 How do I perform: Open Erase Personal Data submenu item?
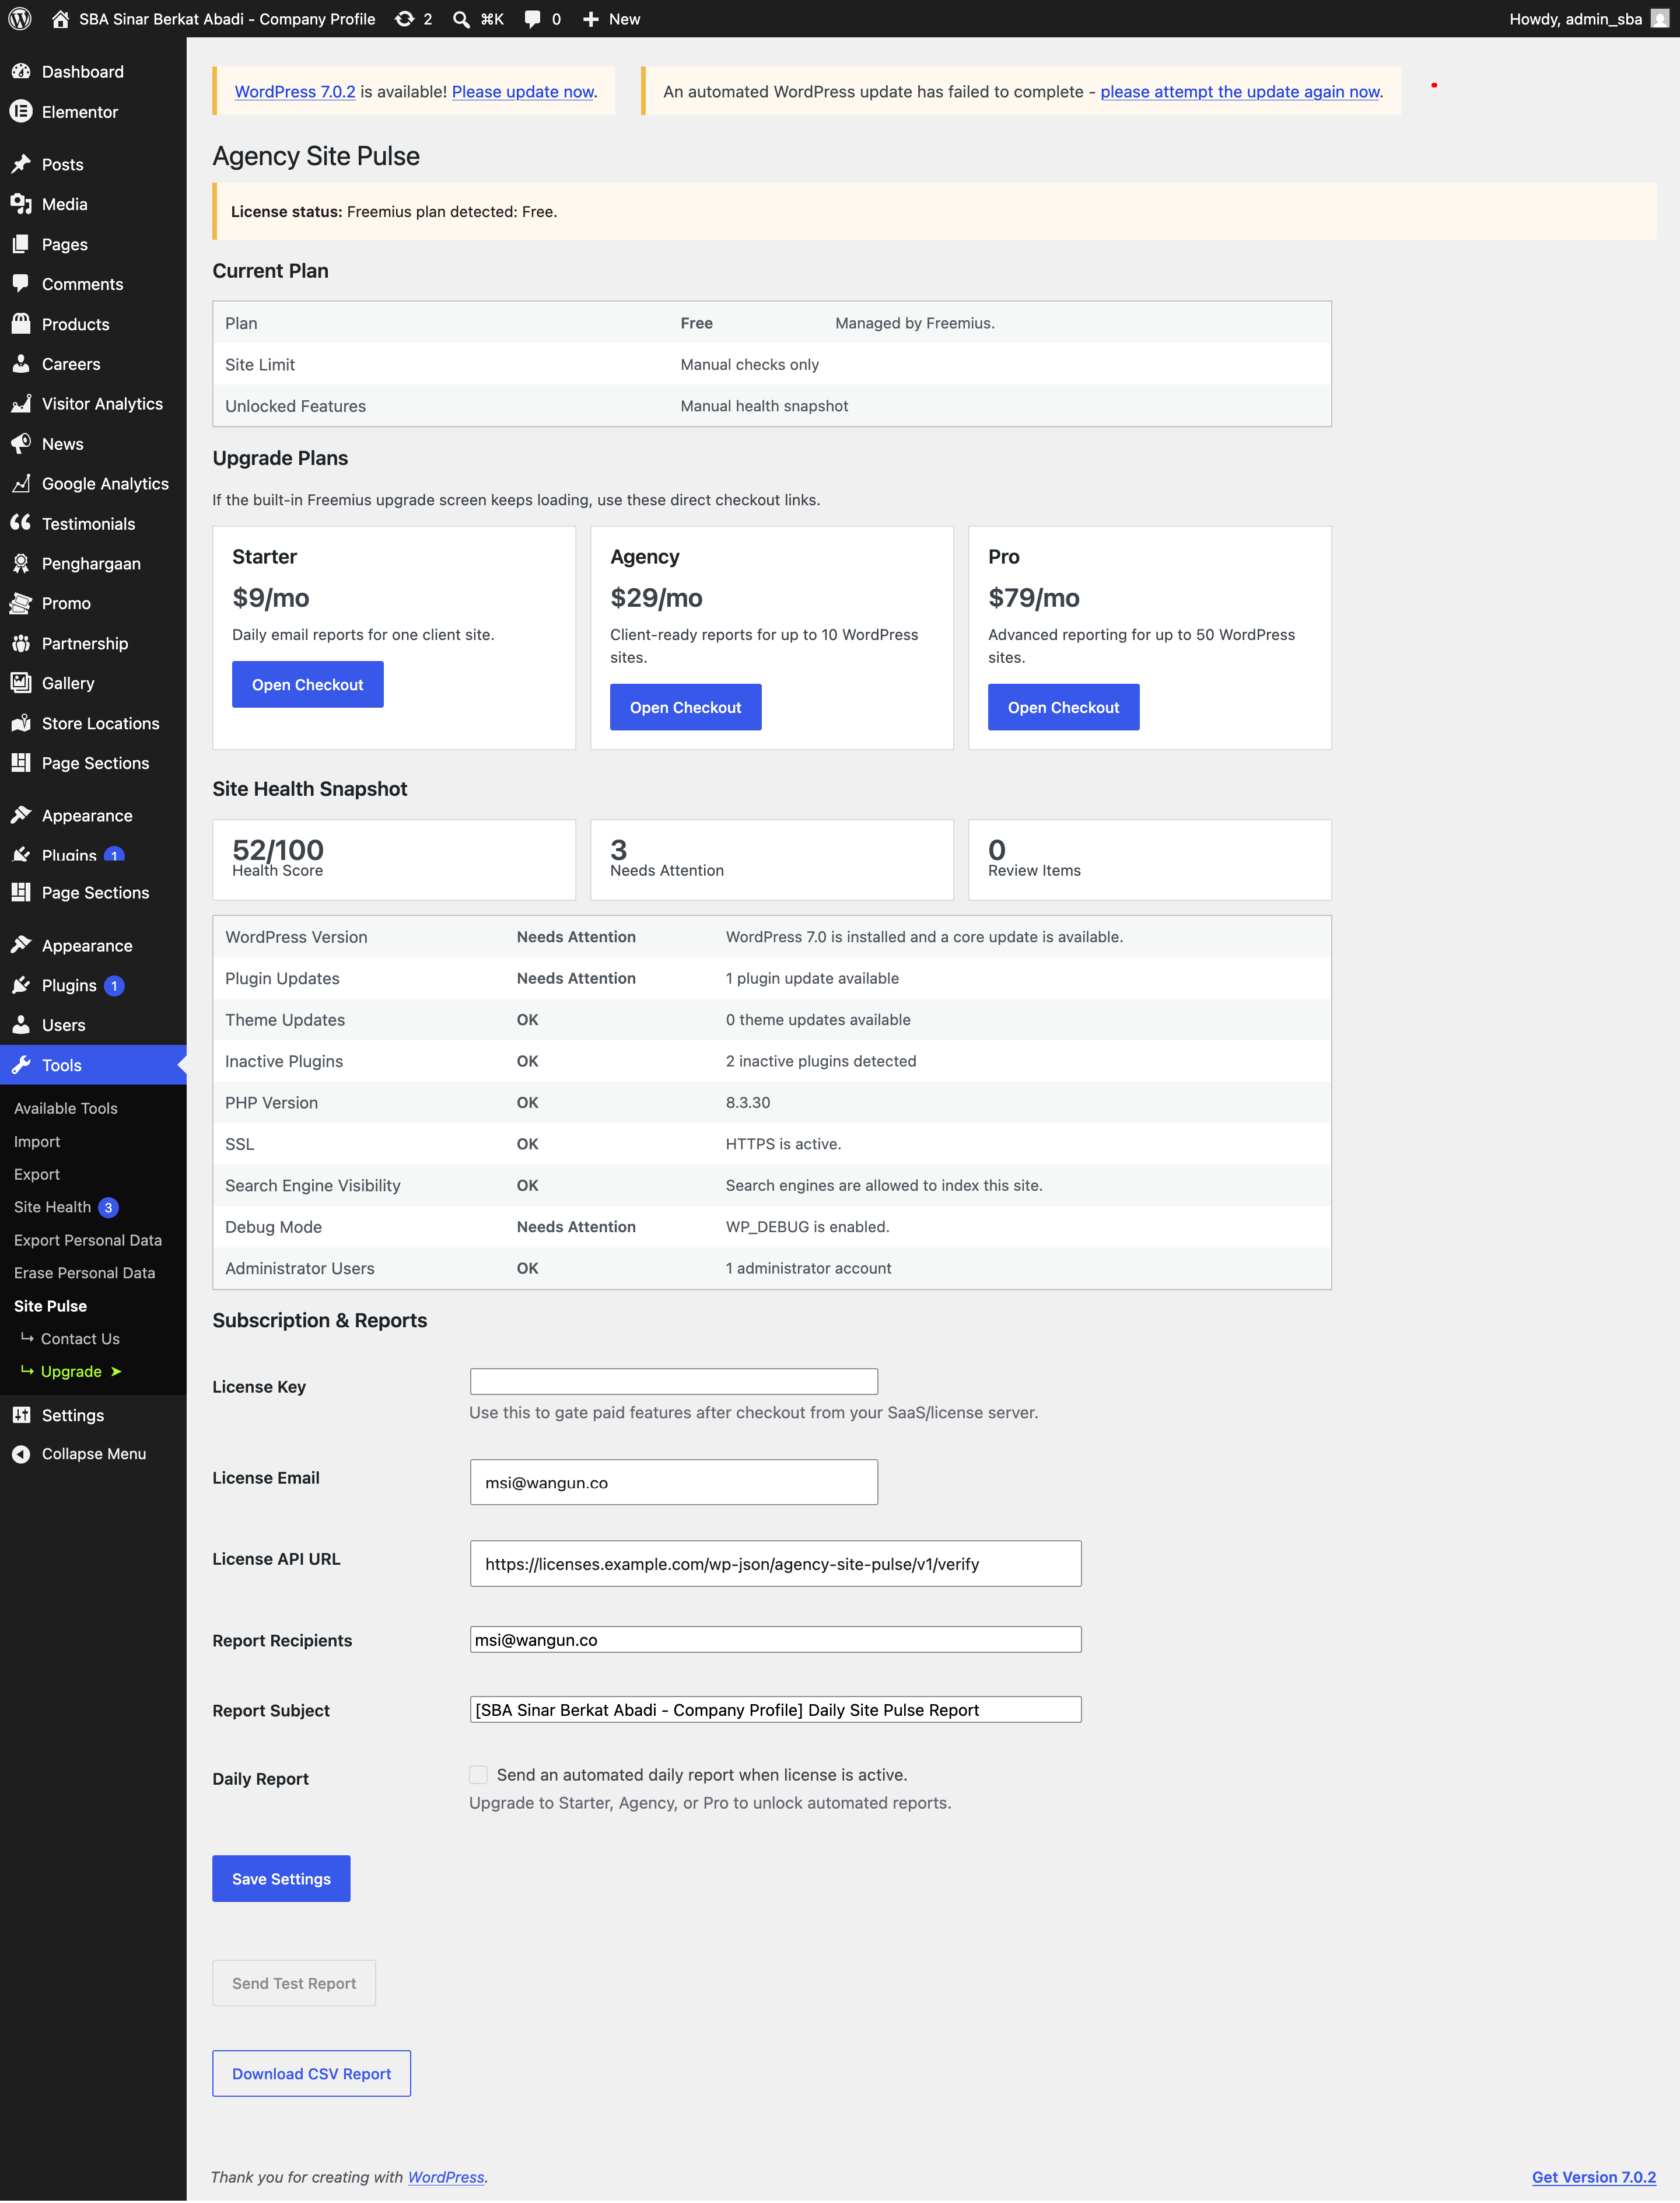pos(85,1273)
